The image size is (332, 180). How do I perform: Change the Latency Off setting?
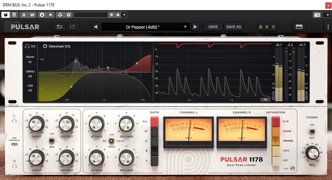(30, 74)
